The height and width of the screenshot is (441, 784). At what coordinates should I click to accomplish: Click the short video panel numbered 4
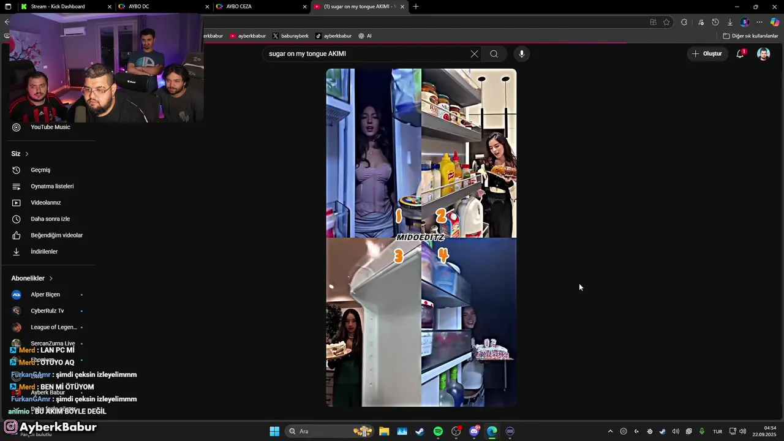469,322
